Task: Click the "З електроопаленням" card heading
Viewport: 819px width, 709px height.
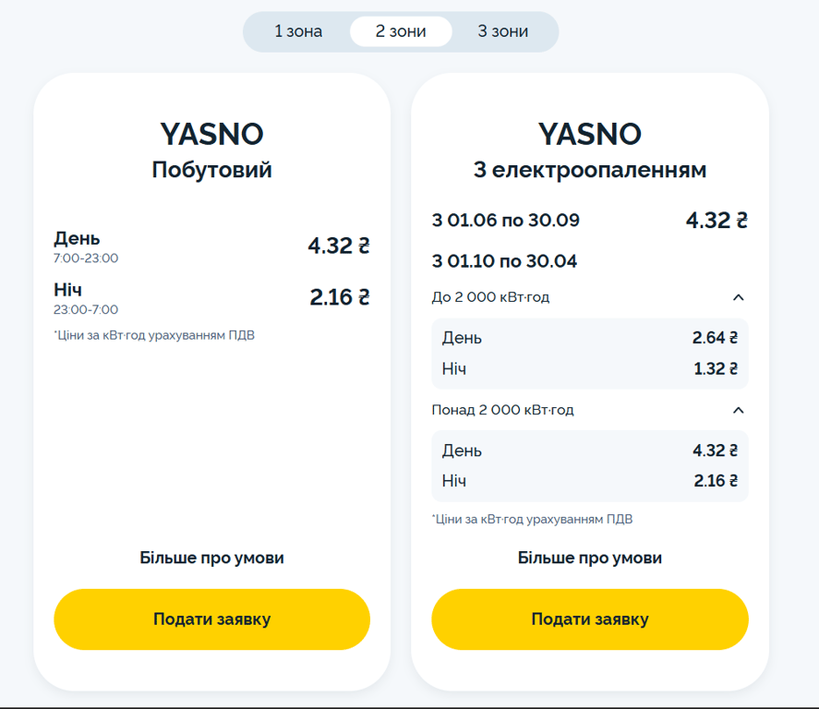Action: (x=589, y=171)
